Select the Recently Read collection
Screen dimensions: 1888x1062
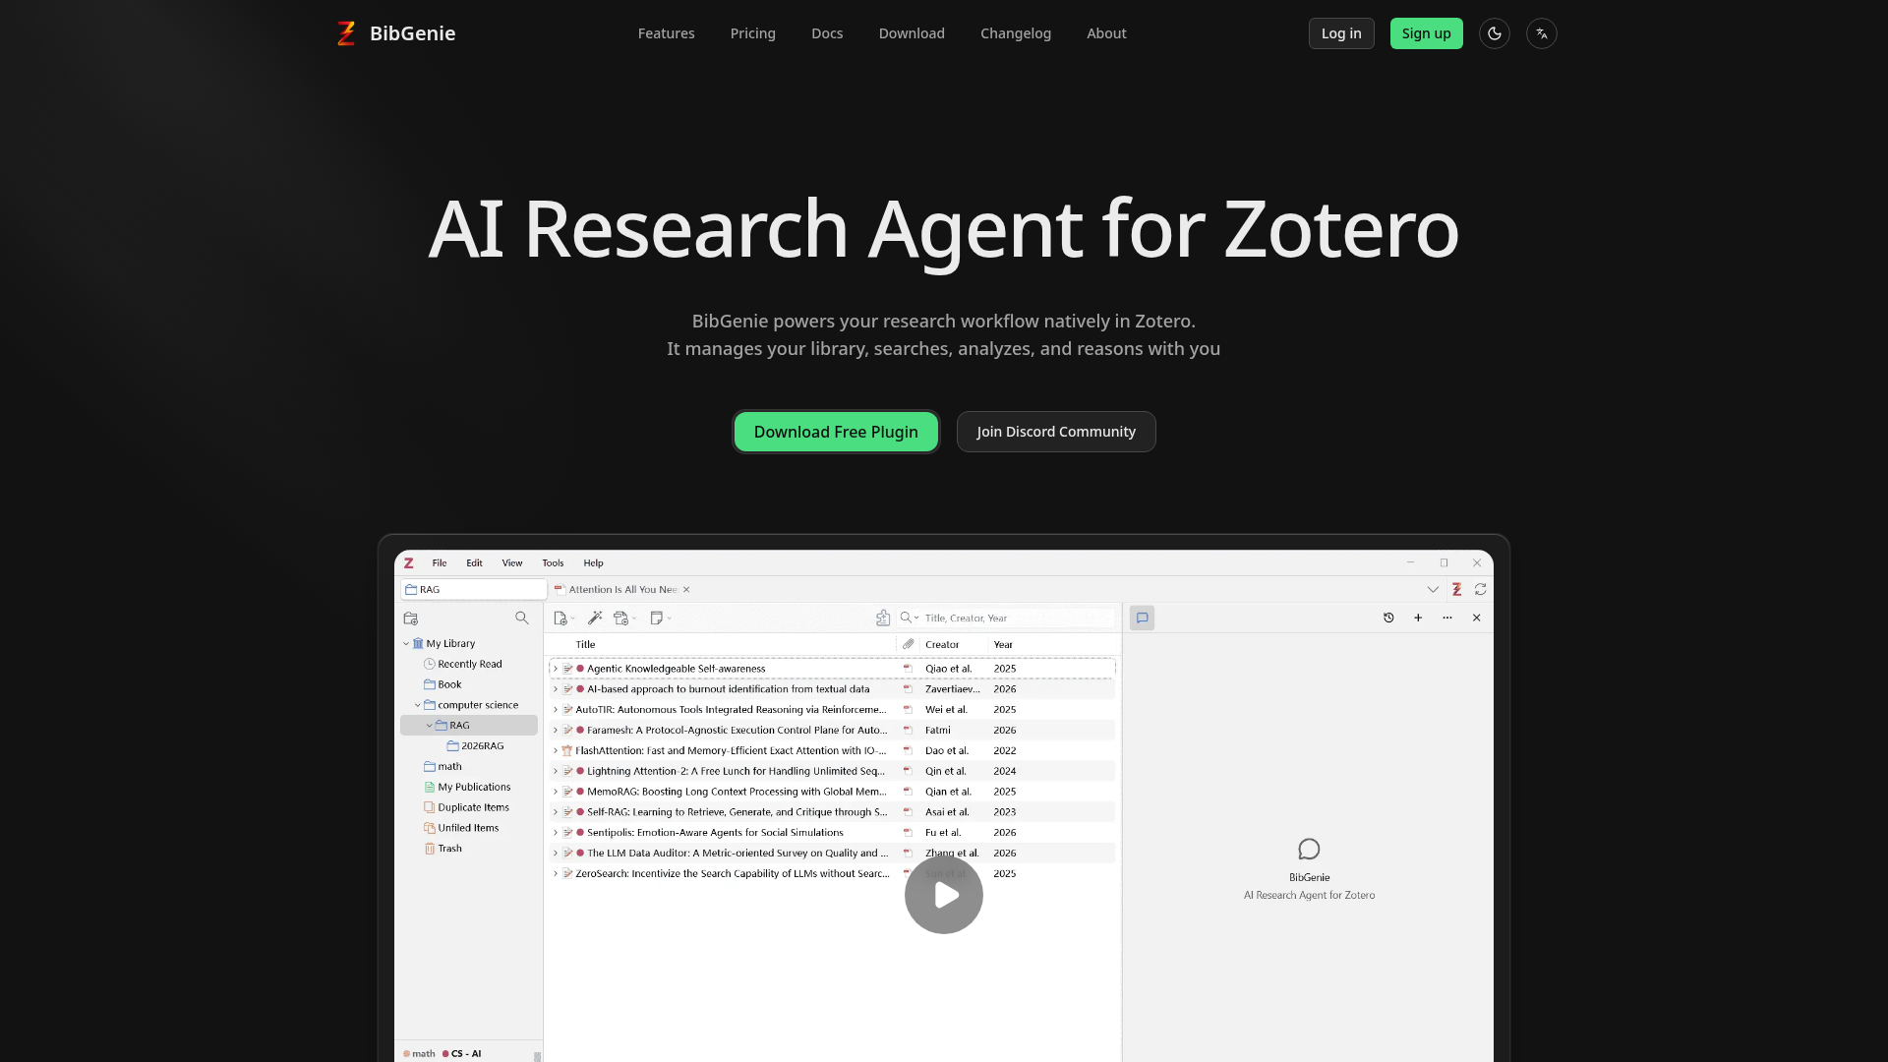click(x=463, y=665)
